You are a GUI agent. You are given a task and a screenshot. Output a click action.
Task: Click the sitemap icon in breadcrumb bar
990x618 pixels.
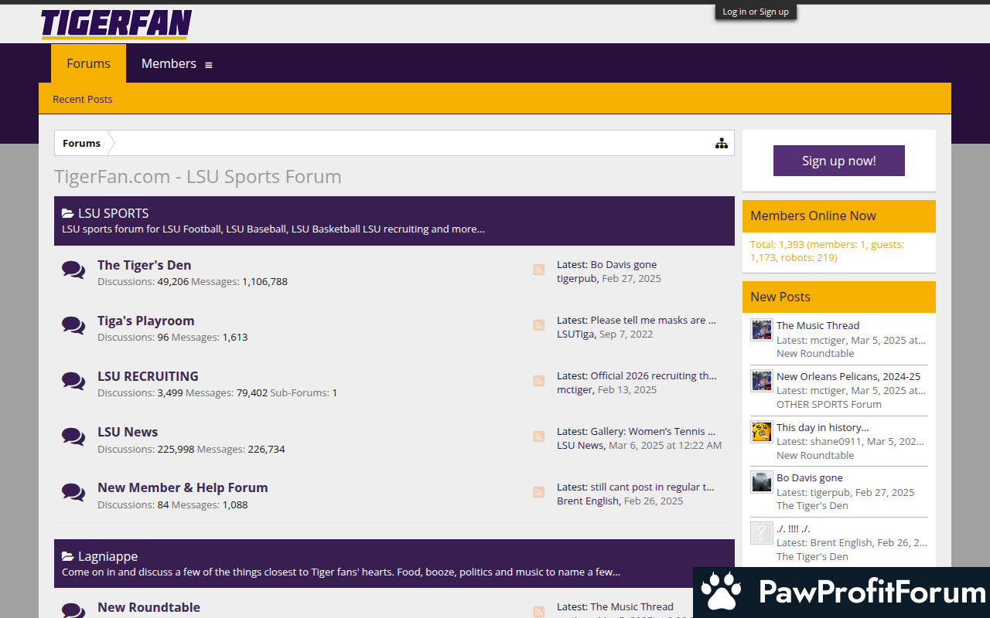pyautogui.click(x=721, y=143)
